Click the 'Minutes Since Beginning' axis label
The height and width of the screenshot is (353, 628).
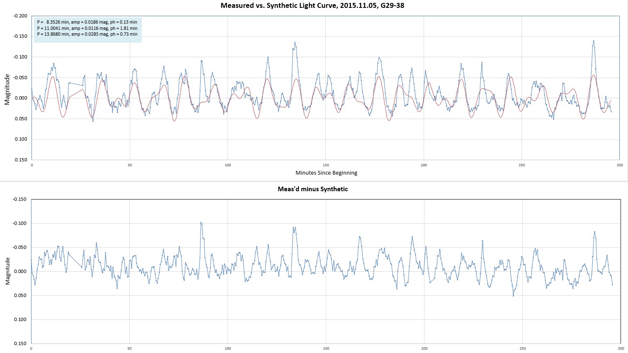pos(326,173)
